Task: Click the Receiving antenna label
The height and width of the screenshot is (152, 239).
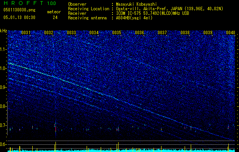Action: [x=87, y=18]
